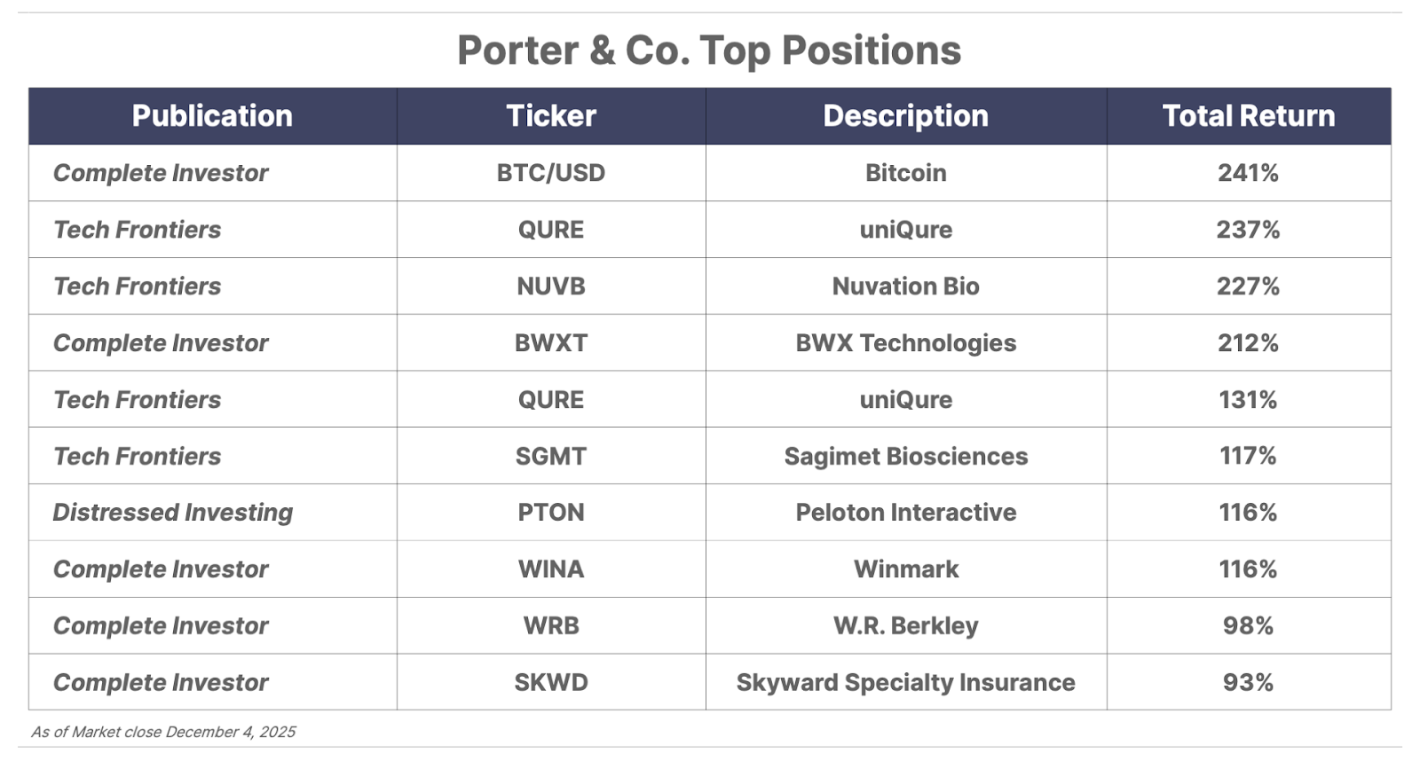This screenshot has height=761, width=1420.
Task: Click the "Porter & Co. Top Positions" title
Action: [x=709, y=51]
